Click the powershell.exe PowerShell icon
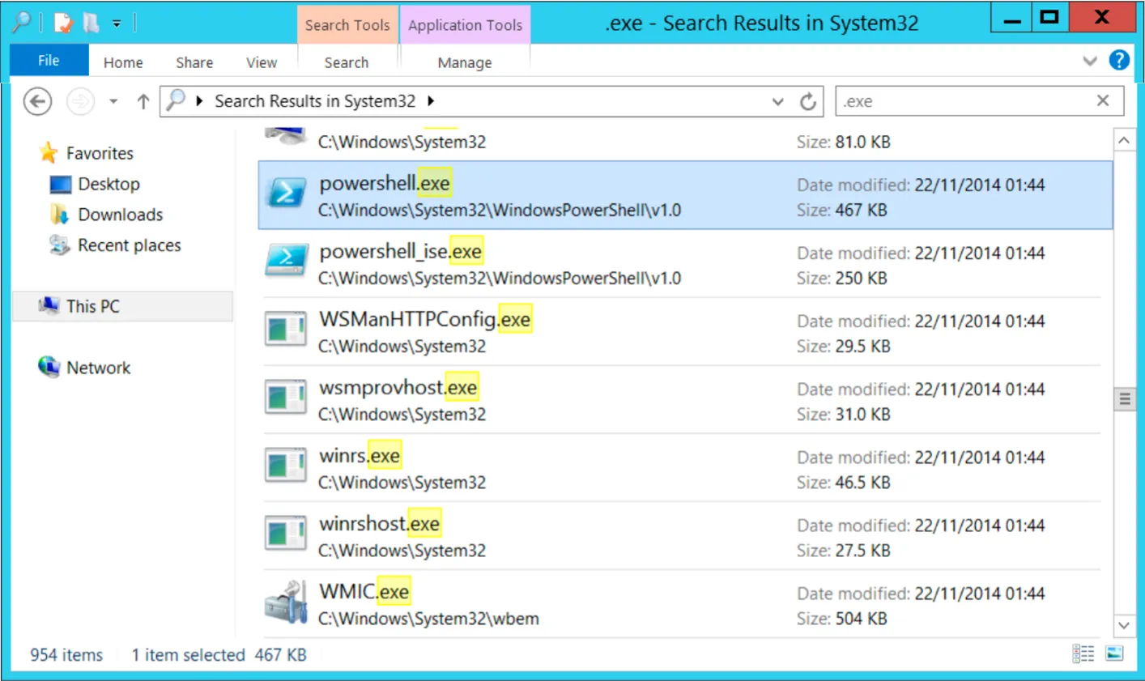1145x681 pixels. [x=286, y=194]
